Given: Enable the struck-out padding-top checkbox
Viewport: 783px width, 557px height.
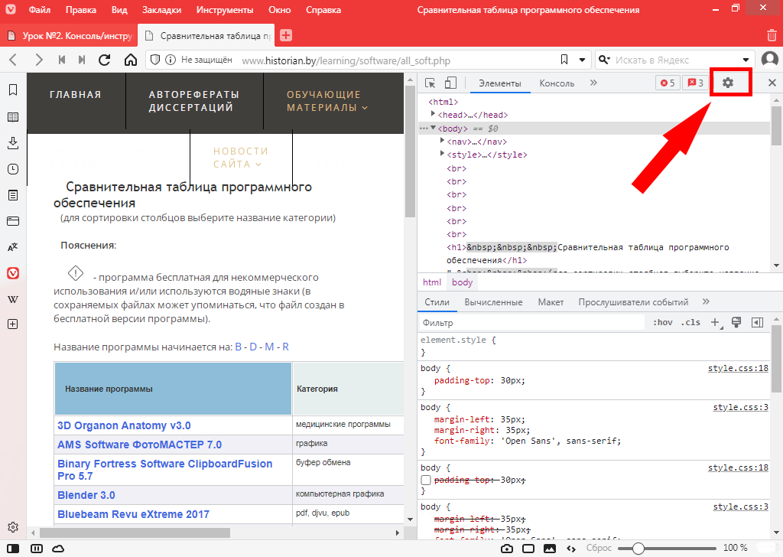Looking at the screenshot, I should [426, 480].
